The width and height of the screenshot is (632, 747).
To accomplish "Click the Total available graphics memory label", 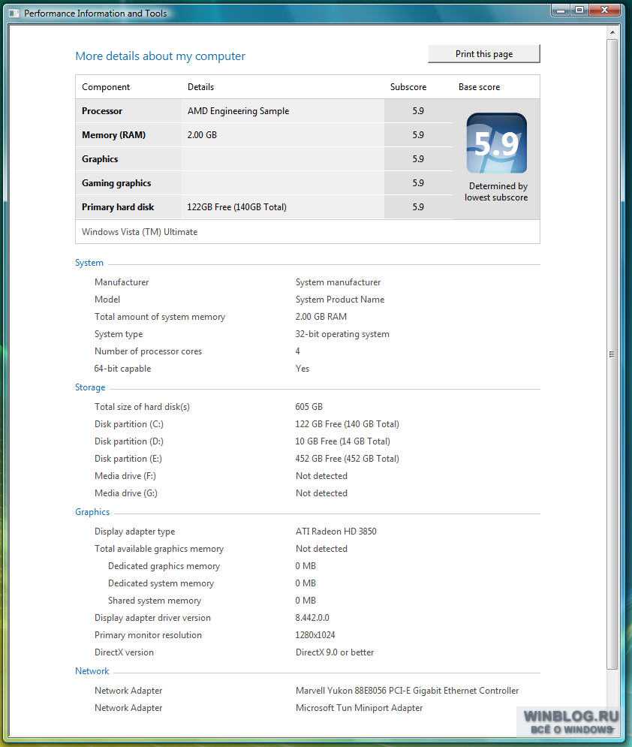I will (158, 549).
